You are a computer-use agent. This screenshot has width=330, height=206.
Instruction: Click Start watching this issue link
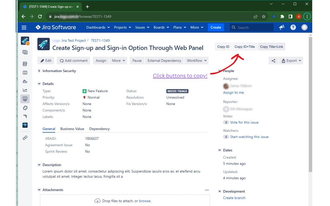(249, 137)
